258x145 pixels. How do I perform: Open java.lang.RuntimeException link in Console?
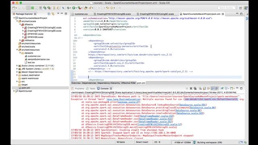pyautogui.click(x=123, y=99)
